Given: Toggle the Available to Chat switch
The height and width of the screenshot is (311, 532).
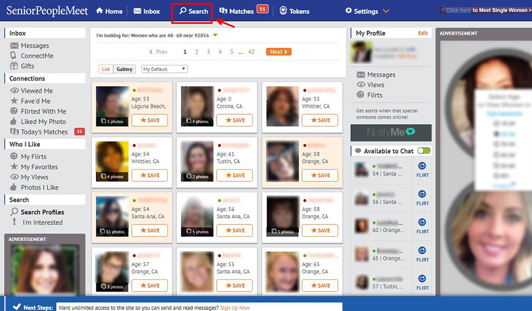Looking at the screenshot, I should (424, 151).
